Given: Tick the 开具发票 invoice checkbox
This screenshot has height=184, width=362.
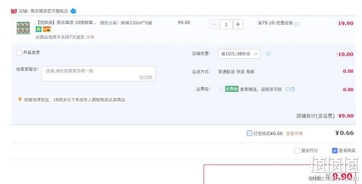Looking at the screenshot, I should (x=19, y=53).
